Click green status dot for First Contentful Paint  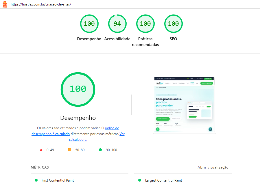pos(36,180)
